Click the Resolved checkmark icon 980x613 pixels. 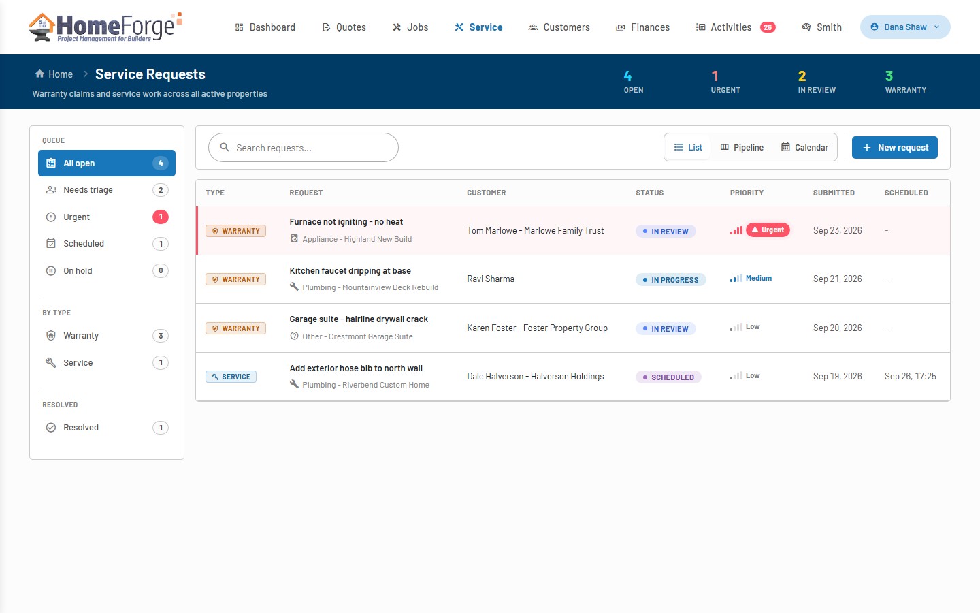[x=51, y=428]
